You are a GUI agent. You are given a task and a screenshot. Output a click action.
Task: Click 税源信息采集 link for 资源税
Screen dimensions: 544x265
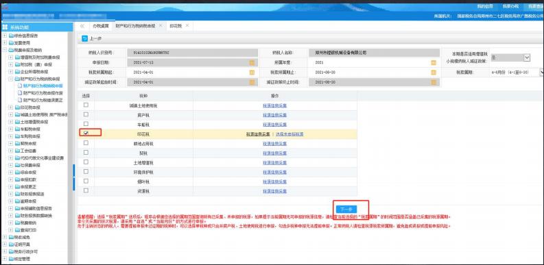tap(275, 191)
